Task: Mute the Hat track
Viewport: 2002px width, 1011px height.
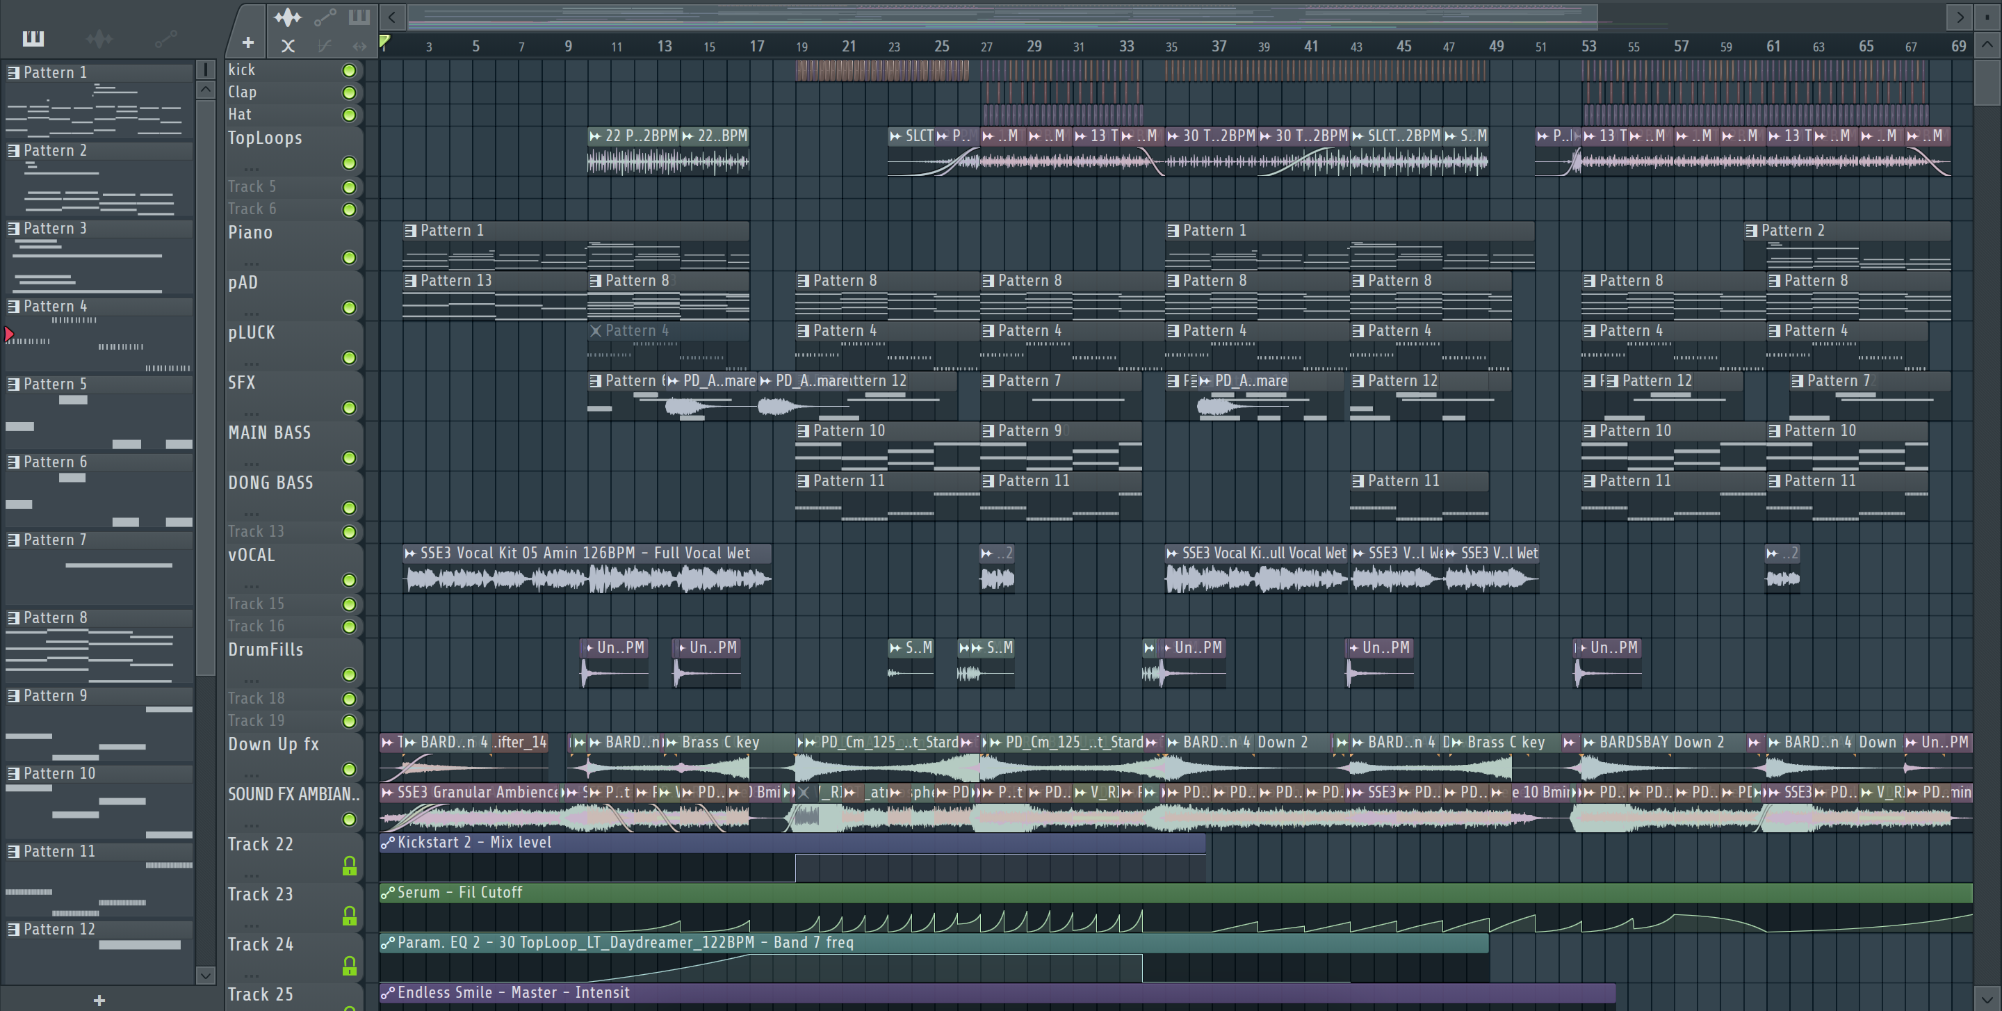Action: click(350, 115)
